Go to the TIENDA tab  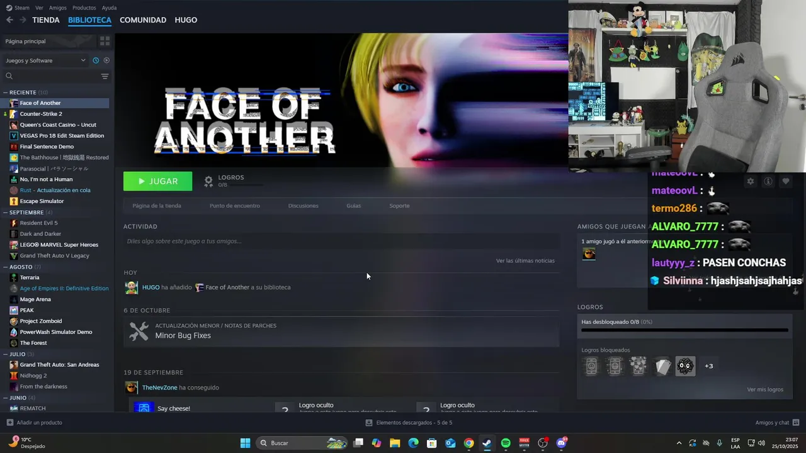point(46,20)
